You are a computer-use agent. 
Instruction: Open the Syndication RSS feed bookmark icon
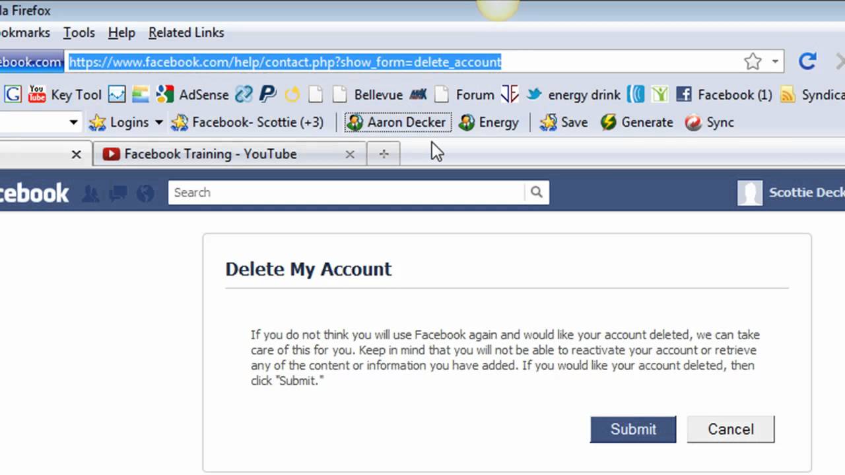click(x=788, y=94)
